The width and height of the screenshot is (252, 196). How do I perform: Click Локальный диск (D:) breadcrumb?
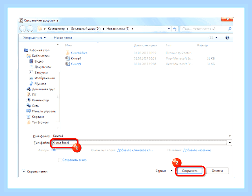coord(85,28)
